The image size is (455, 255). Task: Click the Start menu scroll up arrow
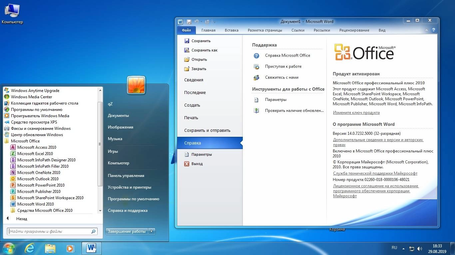point(100,90)
